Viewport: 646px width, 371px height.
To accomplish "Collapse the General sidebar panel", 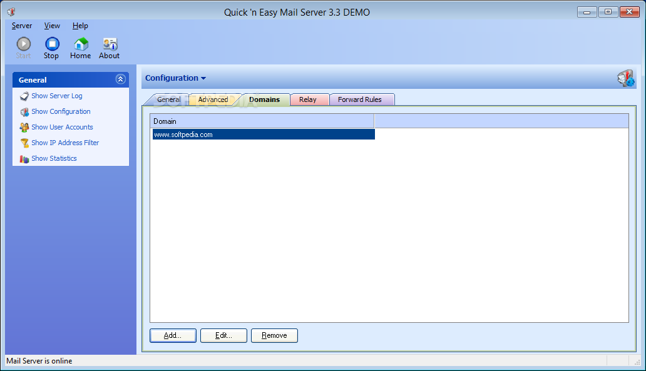I will (x=120, y=79).
